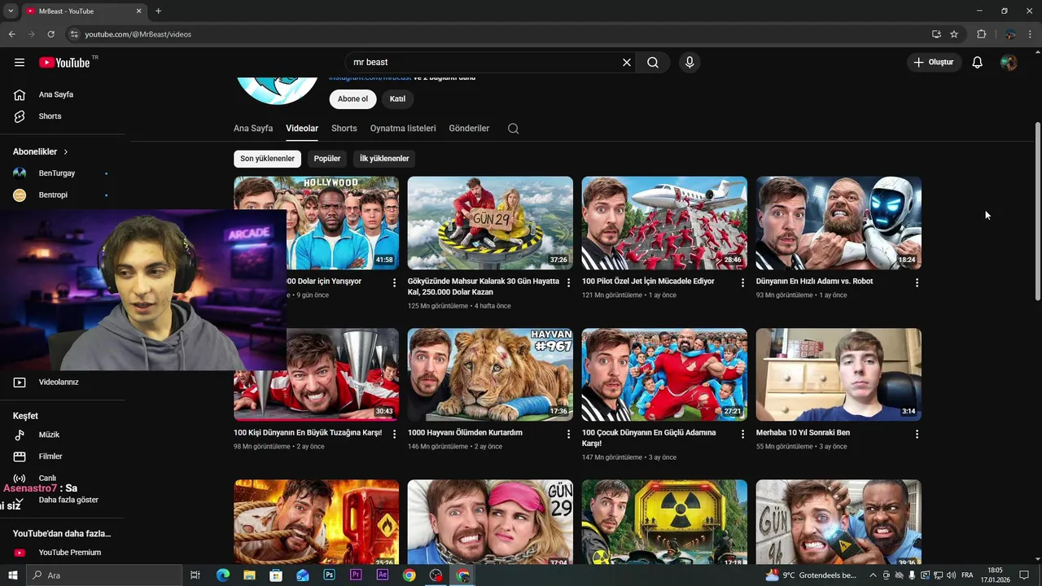This screenshot has width=1042, height=586.
Task: Click the search magnifier button
Action: [x=653, y=63]
